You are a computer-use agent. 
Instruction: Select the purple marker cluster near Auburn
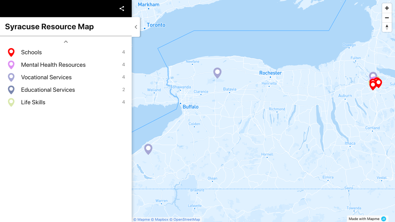click(x=373, y=75)
